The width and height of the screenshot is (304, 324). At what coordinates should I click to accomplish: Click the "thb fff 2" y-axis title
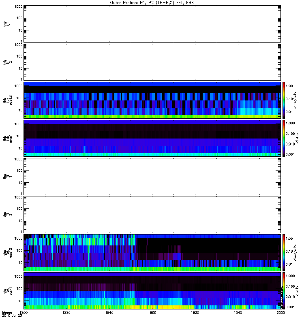pos(7,62)
